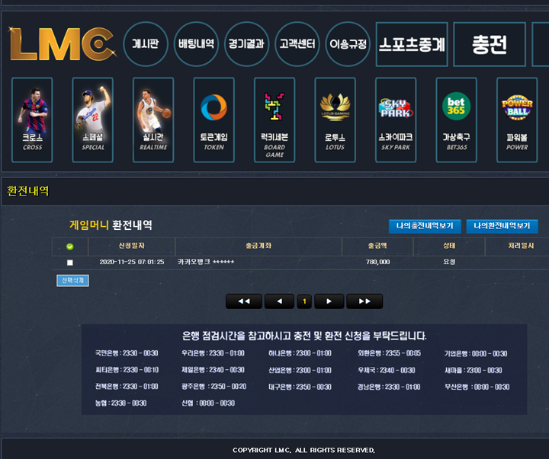Open the 경기결과 menu
The width and height of the screenshot is (549, 459).
(246, 44)
